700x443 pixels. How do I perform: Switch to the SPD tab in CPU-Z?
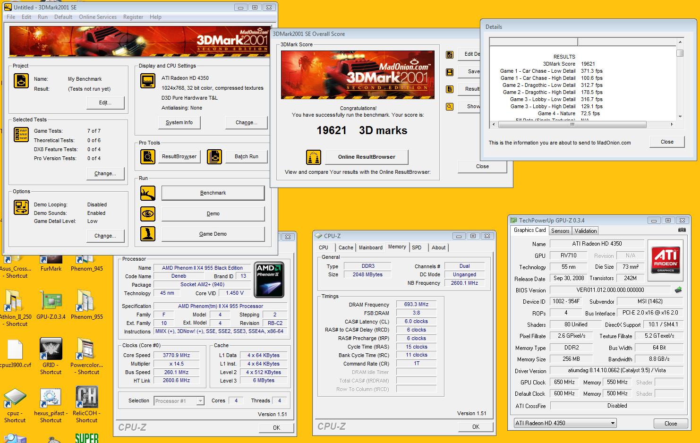click(417, 247)
